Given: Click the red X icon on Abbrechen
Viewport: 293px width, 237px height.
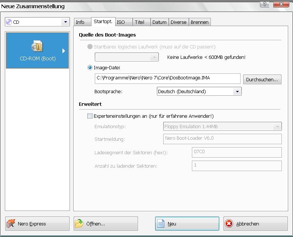Looking at the screenshot, I should (x=229, y=224).
